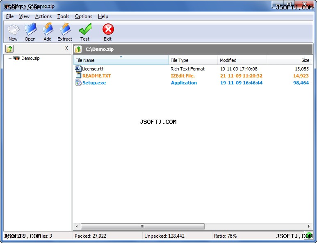Click the Add files toolbar icon
317x243 pixels.
pyautogui.click(x=48, y=29)
